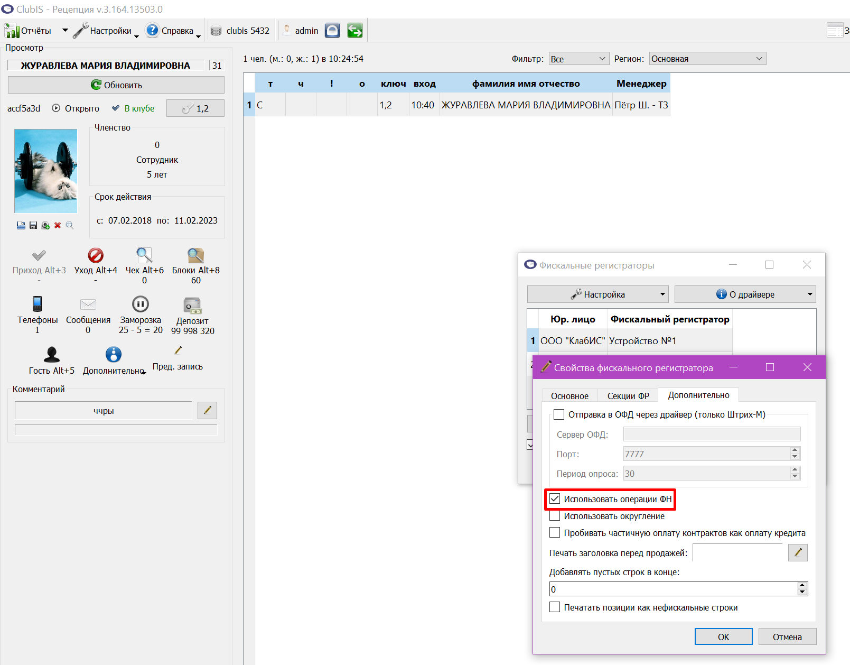This screenshot has height=665, width=850.
Task: Open Блоки Alt+8 blocks icon
Action: [x=195, y=256]
